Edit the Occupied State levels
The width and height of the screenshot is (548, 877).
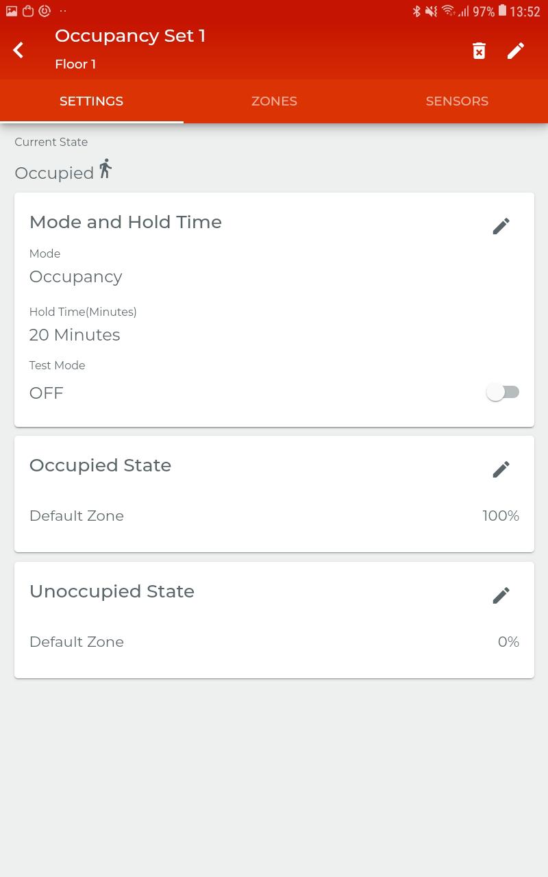coord(501,469)
